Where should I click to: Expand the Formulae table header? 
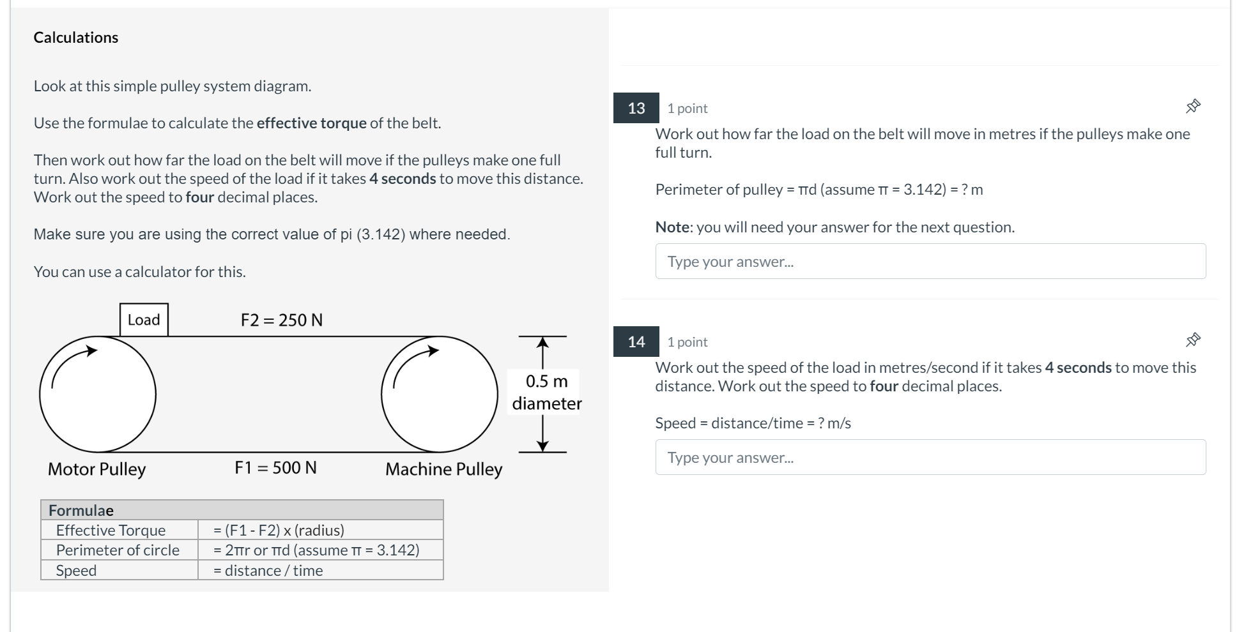pos(81,510)
